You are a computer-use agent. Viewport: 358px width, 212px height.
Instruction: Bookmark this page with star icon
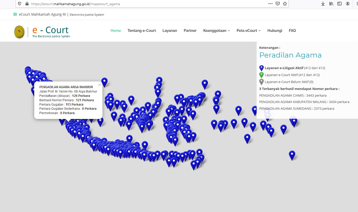pyautogui.click(x=285, y=4)
